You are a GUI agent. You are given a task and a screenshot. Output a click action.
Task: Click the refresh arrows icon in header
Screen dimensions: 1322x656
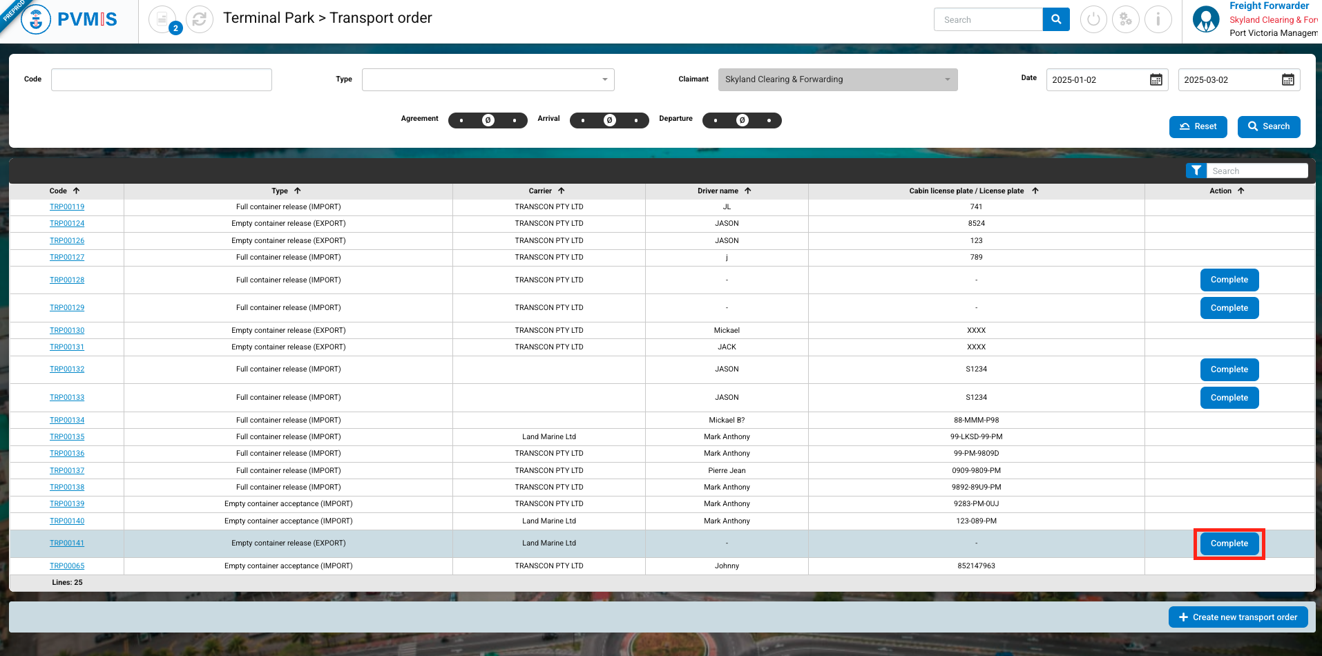(200, 19)
